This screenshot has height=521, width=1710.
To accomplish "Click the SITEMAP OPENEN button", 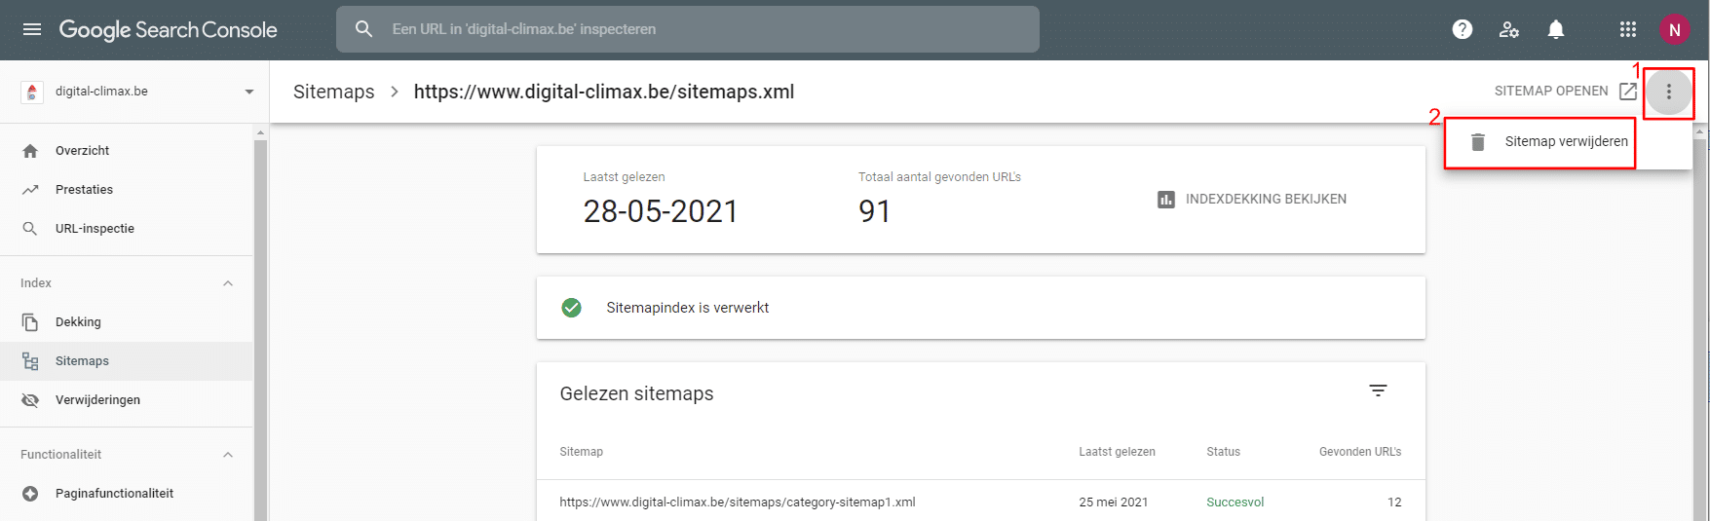I will 1551,92.
